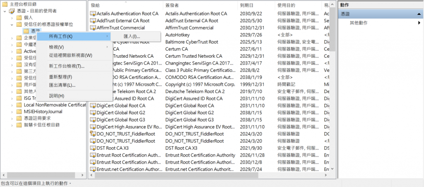This screenshot has width=424, height=187.
Task: Collapse the 憑證 section in 動作 pane
Action: pyautogui.click(x=419, y=14)
